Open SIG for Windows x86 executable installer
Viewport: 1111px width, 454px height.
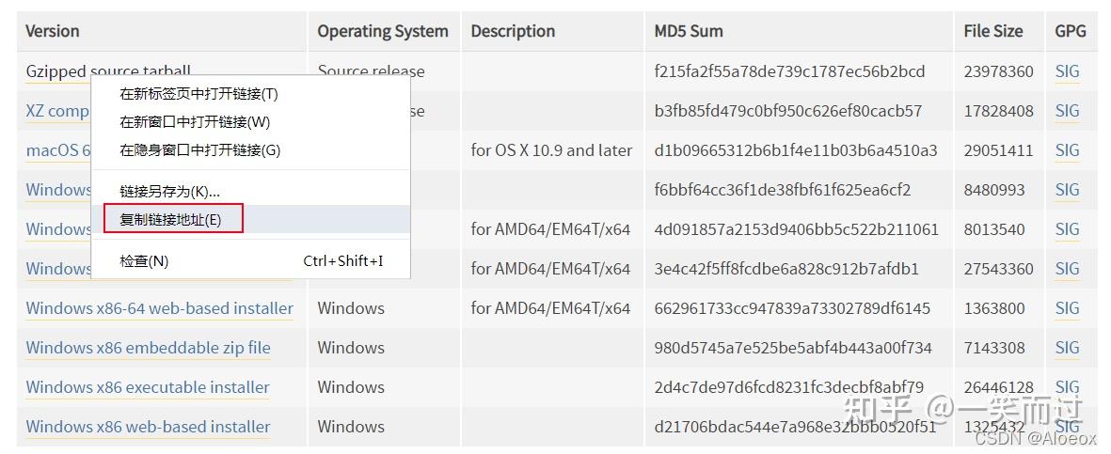(x=1067, y=387)
